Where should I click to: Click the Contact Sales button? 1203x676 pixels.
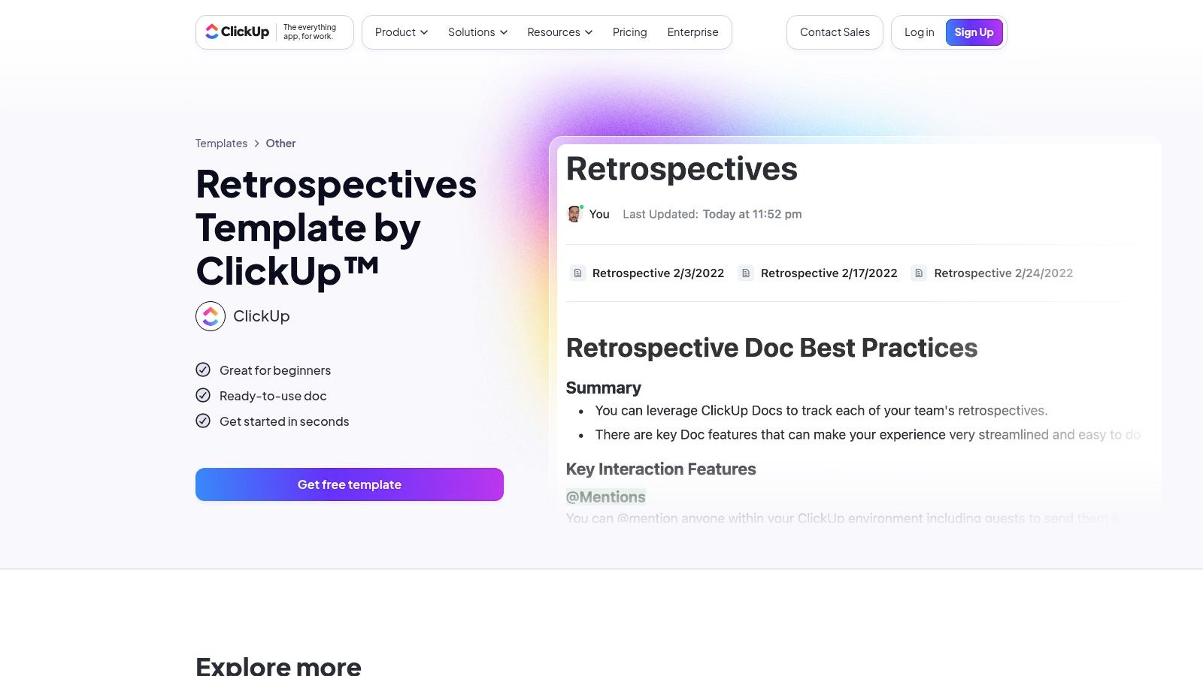[x=835, y=32]
